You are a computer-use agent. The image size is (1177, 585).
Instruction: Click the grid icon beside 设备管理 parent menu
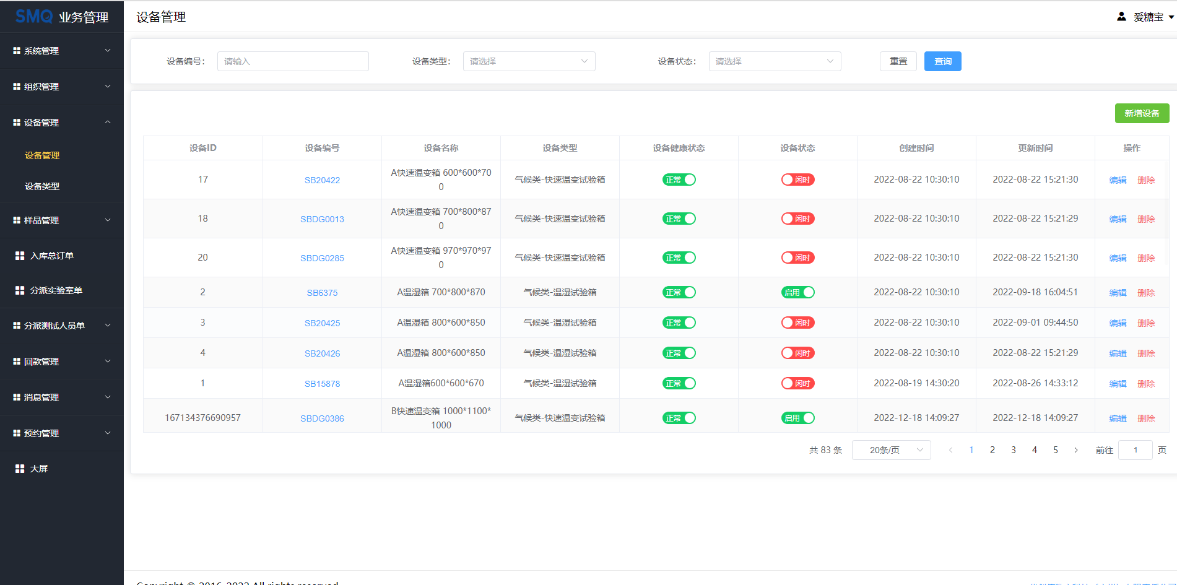17,123
